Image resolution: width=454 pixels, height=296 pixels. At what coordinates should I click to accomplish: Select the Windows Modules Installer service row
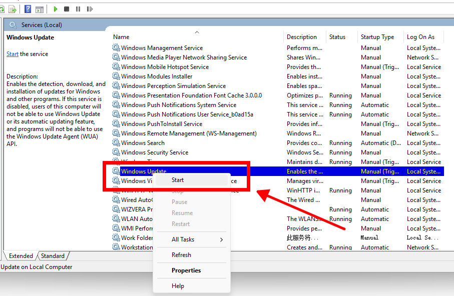point(157,76)
